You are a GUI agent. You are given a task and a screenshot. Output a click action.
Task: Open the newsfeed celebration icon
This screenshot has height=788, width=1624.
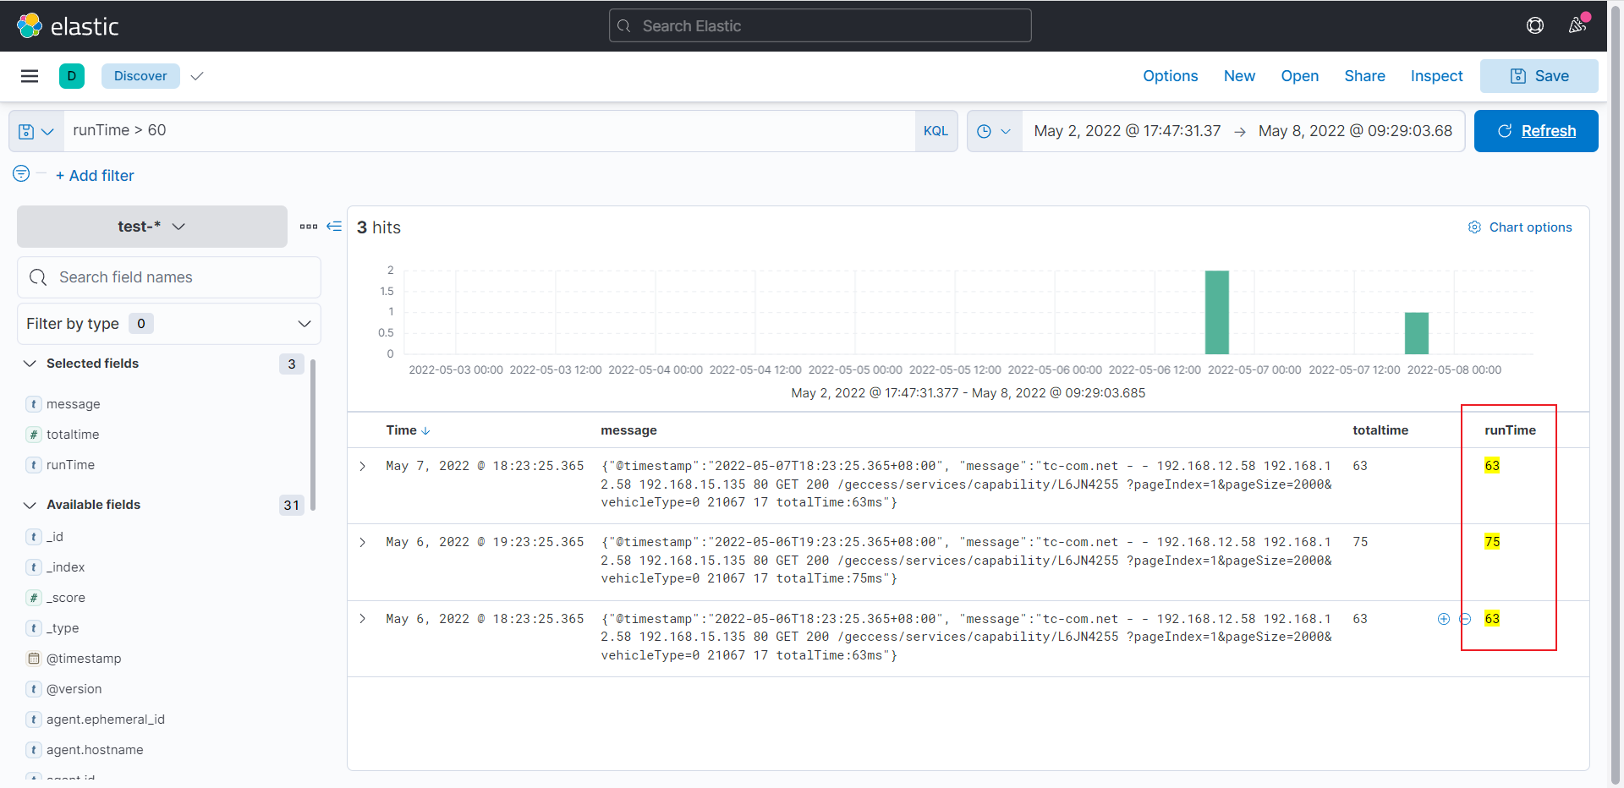coord(1577,25)
